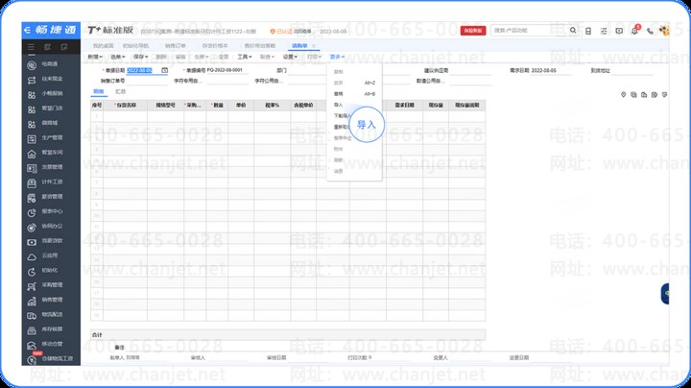Select the 汇总 sub-tab
The width and height of the screenshot is (691, 388).
click(120, 91)
